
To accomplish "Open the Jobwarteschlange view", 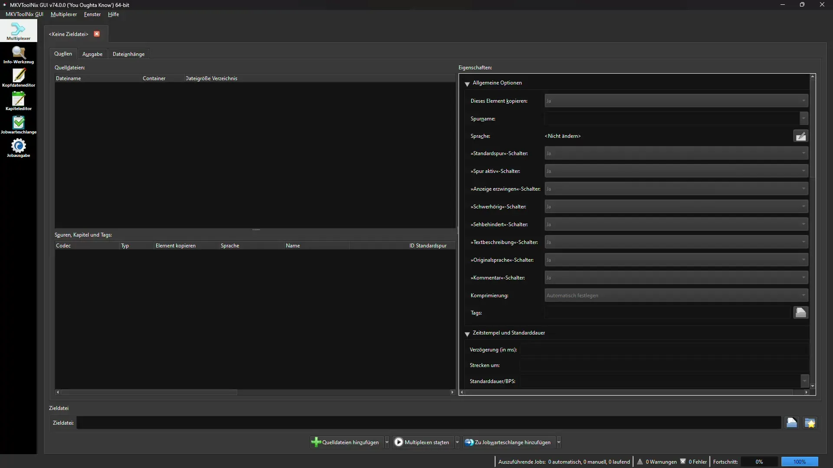I will pos(18,125).
